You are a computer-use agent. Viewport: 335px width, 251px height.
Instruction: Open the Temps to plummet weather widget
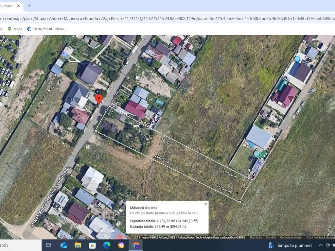[x=290, y=245]
